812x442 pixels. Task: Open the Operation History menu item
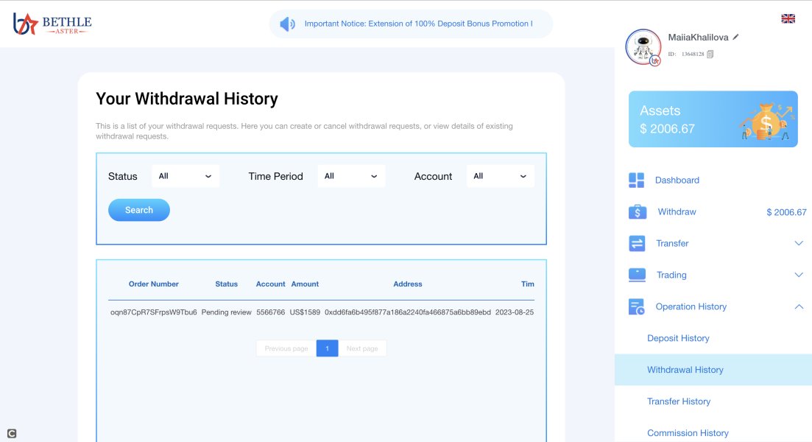click(691, 306)
